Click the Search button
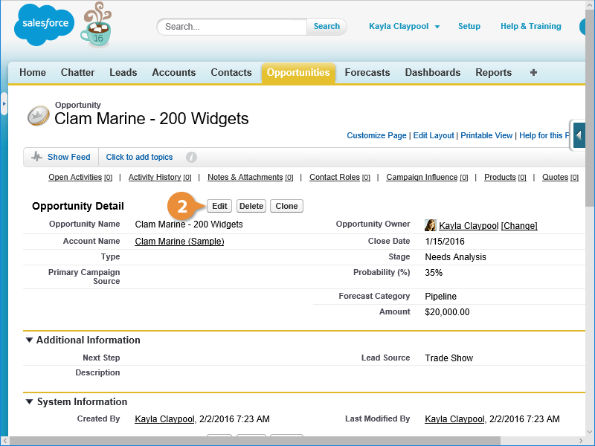Image resolution: width=595 pixels, height=446 pixels. pyautogui.click(x=327, y=27)
